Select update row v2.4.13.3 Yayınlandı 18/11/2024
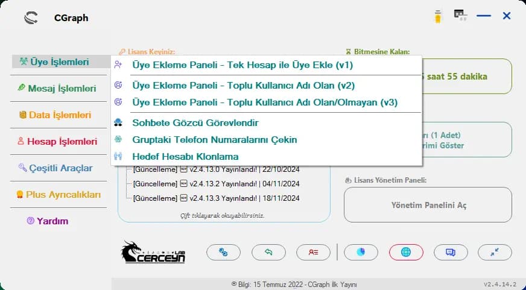Screen dimensions: 526x290 tap(216, 198)
